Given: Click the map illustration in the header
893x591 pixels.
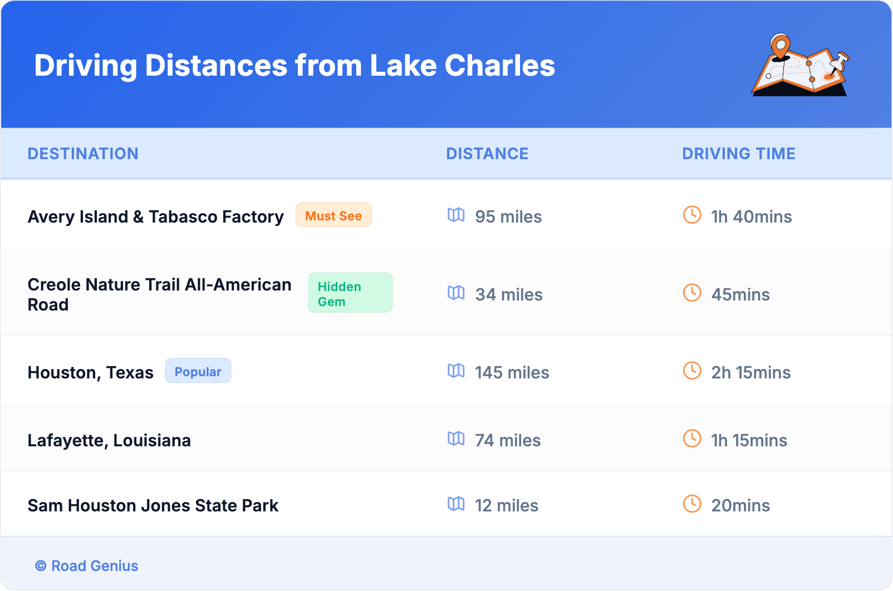Looking at the screenshot, I should coord(800,66).
